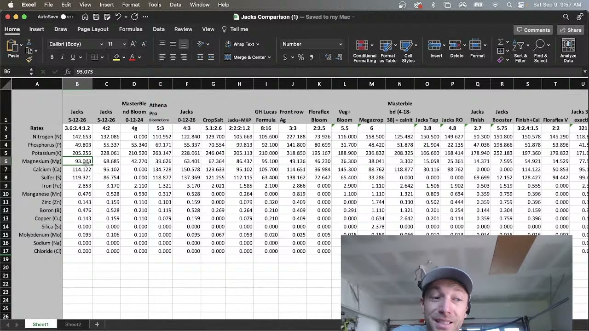The height and width of the screenshot is (331, 589).
Task: Open the macOS Control Center icon
Action: coord(522,5)
